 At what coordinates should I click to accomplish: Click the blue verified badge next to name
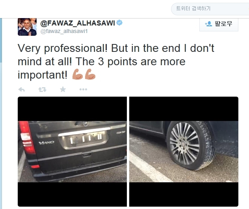point(119,23)
